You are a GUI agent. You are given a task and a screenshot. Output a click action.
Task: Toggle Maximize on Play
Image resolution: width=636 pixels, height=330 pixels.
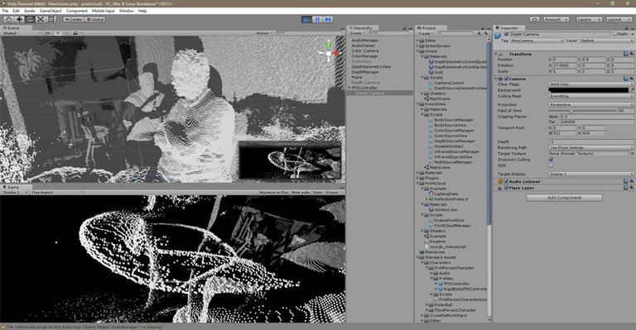pos(274,193)
